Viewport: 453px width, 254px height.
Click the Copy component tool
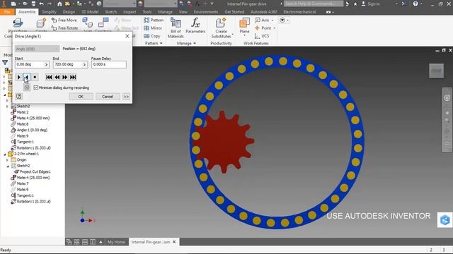(152, 36)
